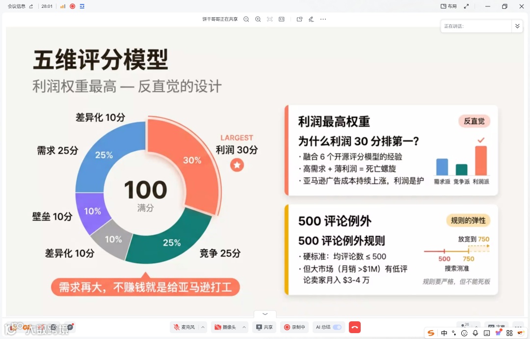
Task: Expand the camera options arrow
Action: tap(244, 327)
